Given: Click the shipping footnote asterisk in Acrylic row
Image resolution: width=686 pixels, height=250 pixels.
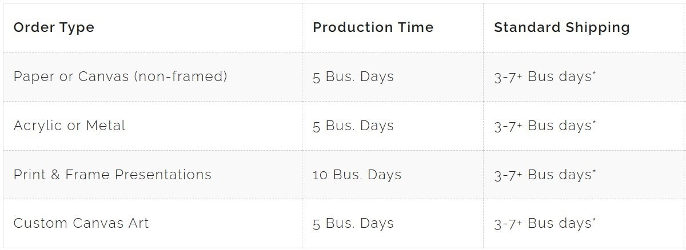Looking at the screenshot, I should (x=595, y=123).
